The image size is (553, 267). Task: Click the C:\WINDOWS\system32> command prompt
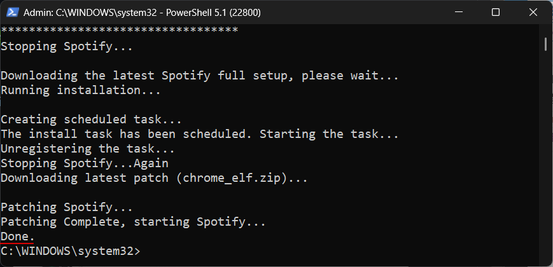coord(70,251)
